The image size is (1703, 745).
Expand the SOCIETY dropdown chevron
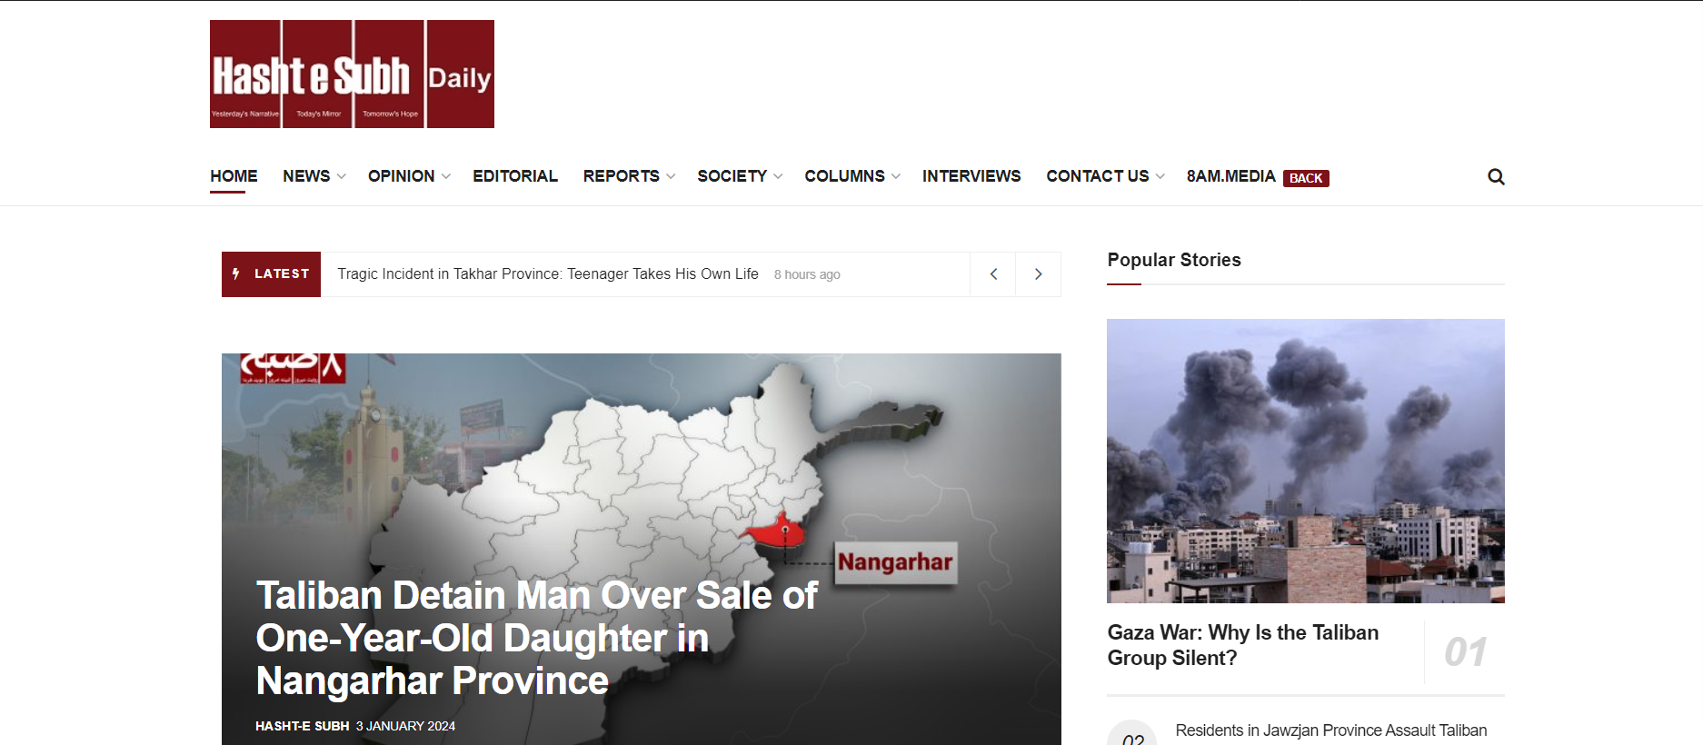[x=778, y=177]
